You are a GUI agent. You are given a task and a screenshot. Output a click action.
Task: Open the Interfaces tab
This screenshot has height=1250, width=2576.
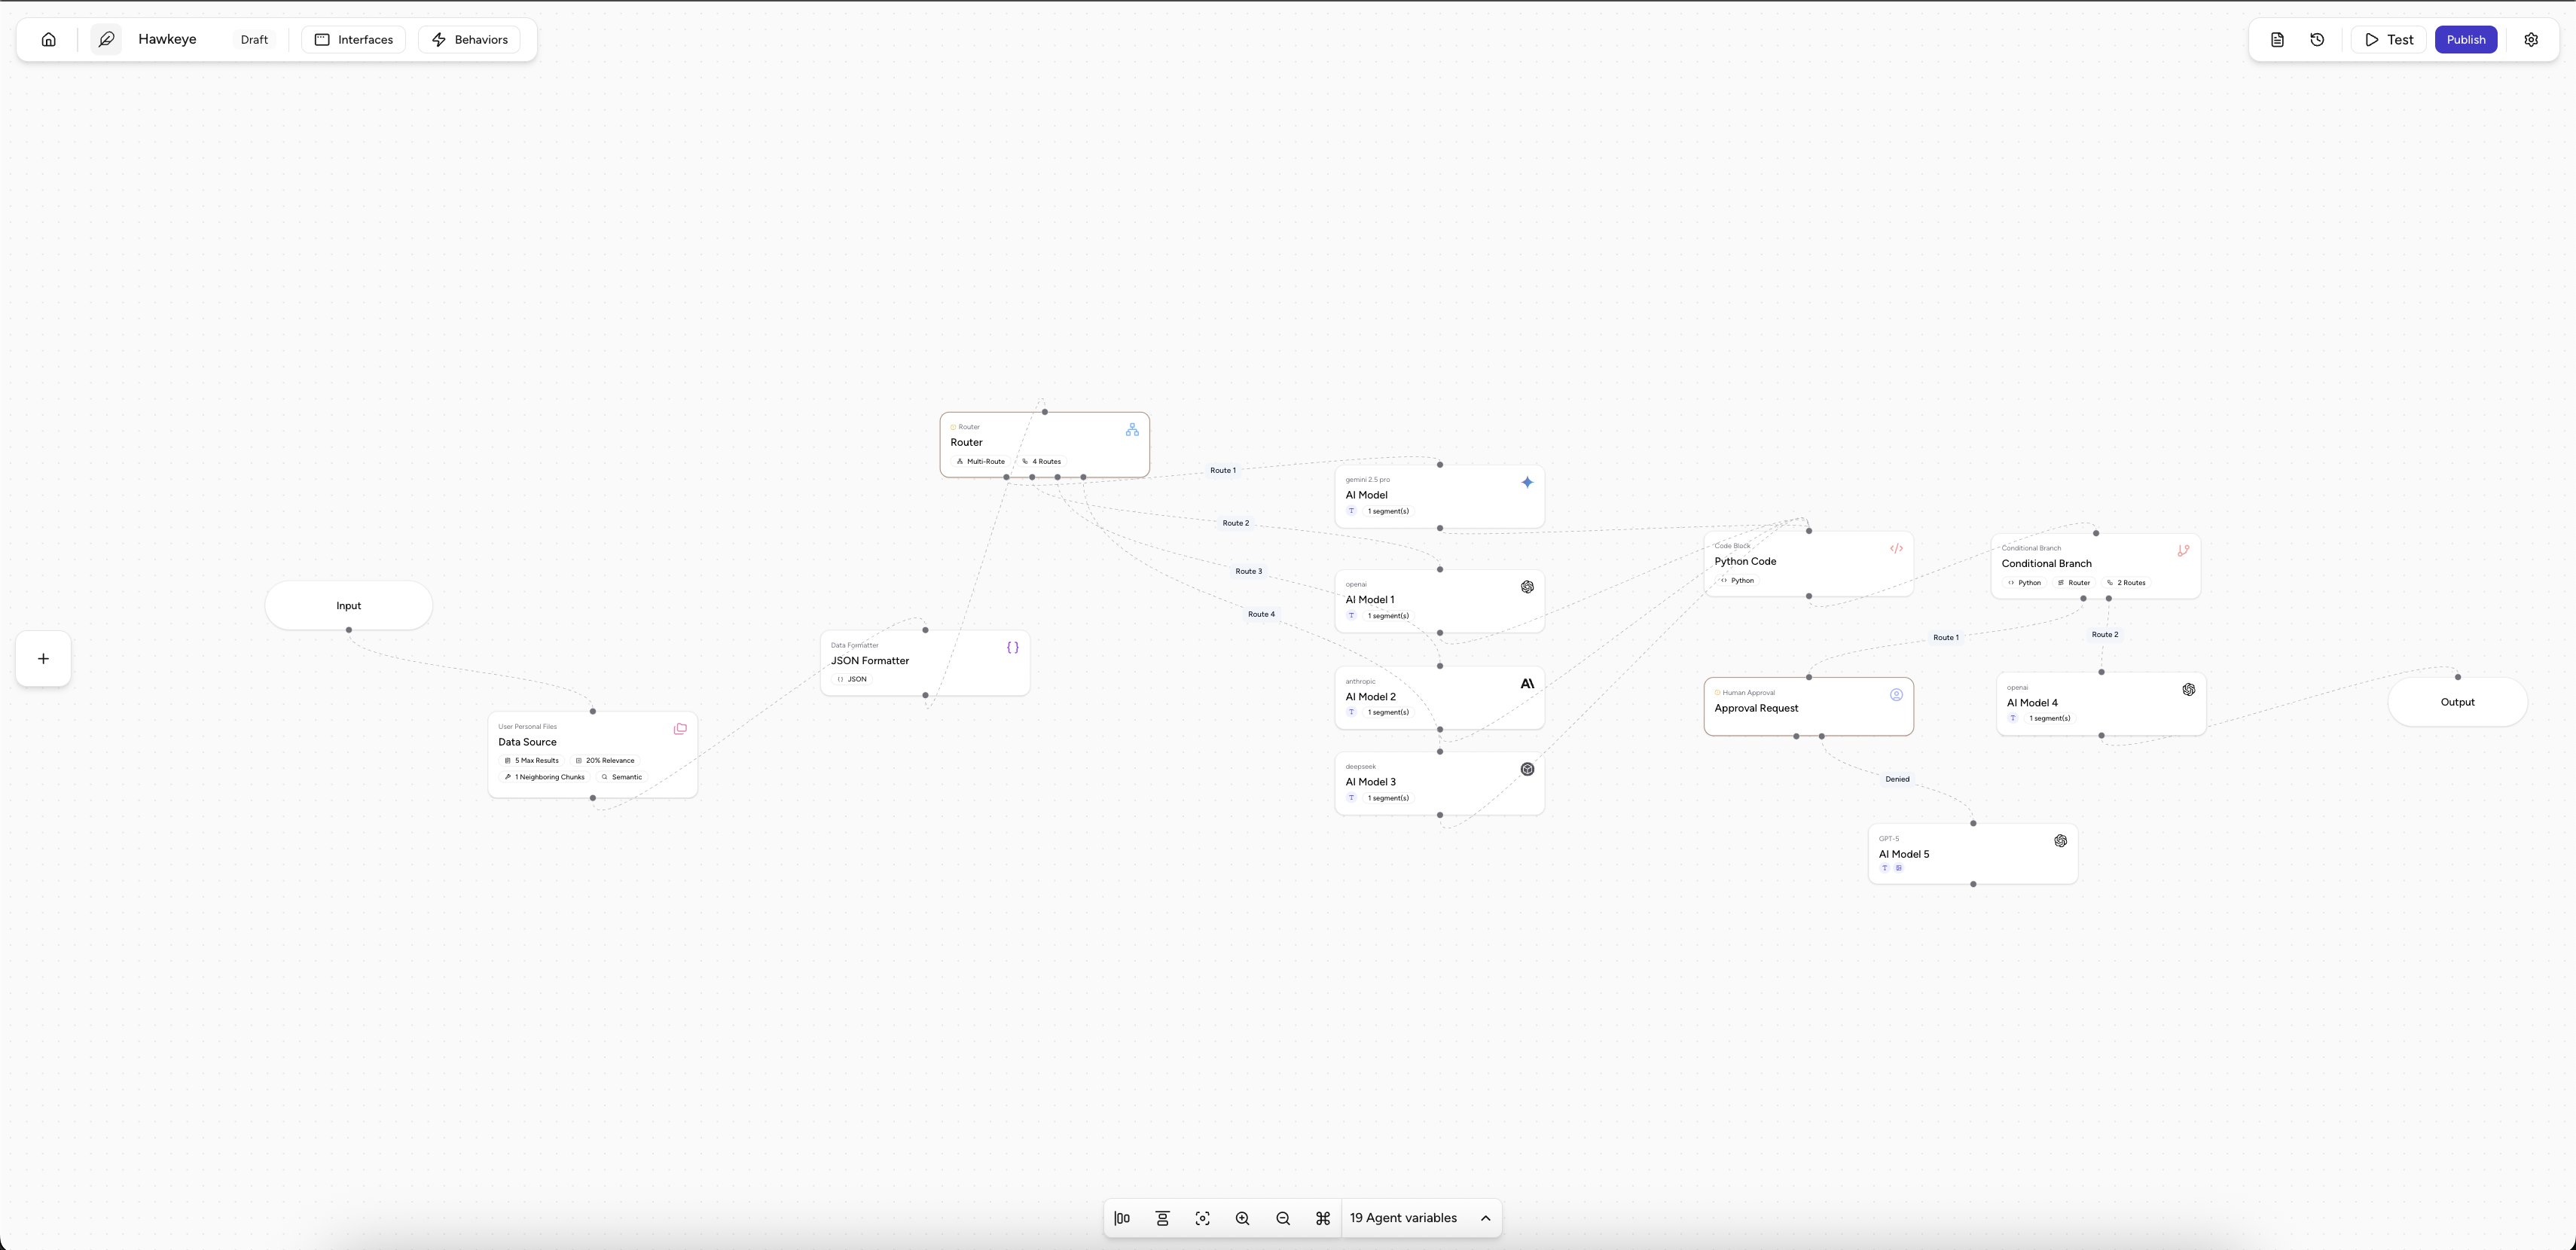[354, 40]
